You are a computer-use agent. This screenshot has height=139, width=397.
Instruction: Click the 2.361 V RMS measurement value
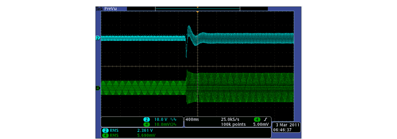[145, 131]
